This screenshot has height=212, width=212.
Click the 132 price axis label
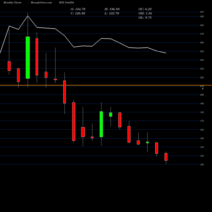202,156
